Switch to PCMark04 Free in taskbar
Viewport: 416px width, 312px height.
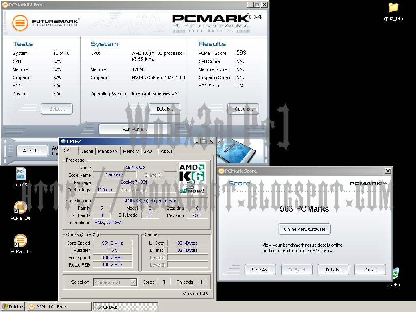click(x=59, y=307)
